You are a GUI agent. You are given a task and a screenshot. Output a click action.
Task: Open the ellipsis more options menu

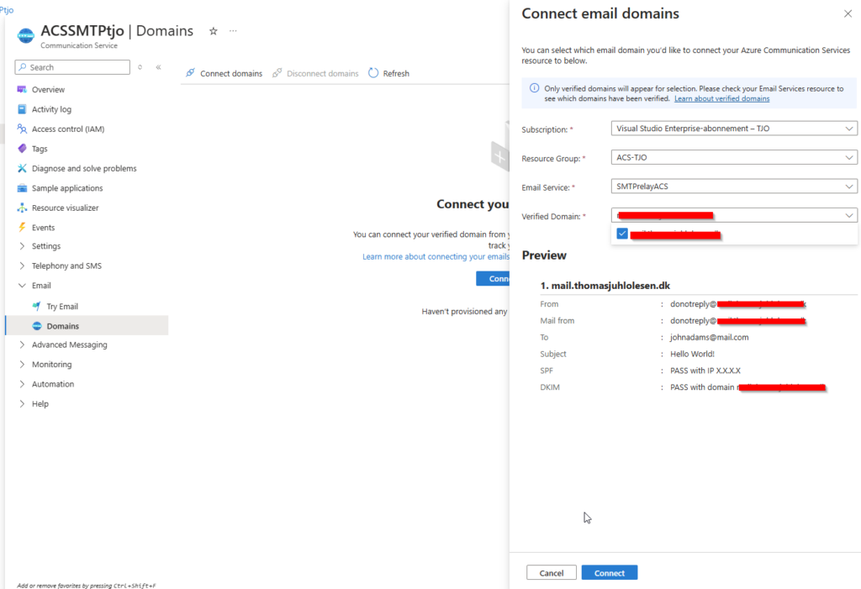point(234,31)
